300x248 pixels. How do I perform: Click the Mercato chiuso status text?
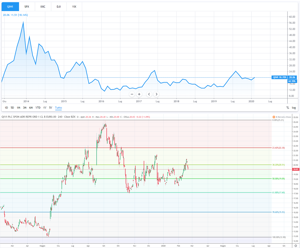284,117
